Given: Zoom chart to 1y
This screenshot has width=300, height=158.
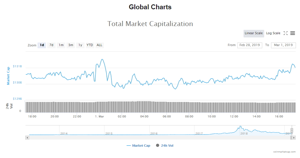Looking at the screenshot, I should (80, 45).
